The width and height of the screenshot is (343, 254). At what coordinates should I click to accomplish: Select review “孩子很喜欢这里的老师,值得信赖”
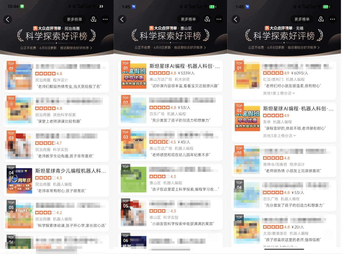click(293, 240)
